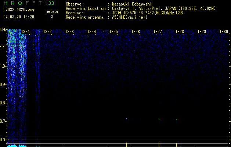Screen dimensions: 231x147
Task: Select the file name 0703201320.png
Action: click(x=19, y=10)
